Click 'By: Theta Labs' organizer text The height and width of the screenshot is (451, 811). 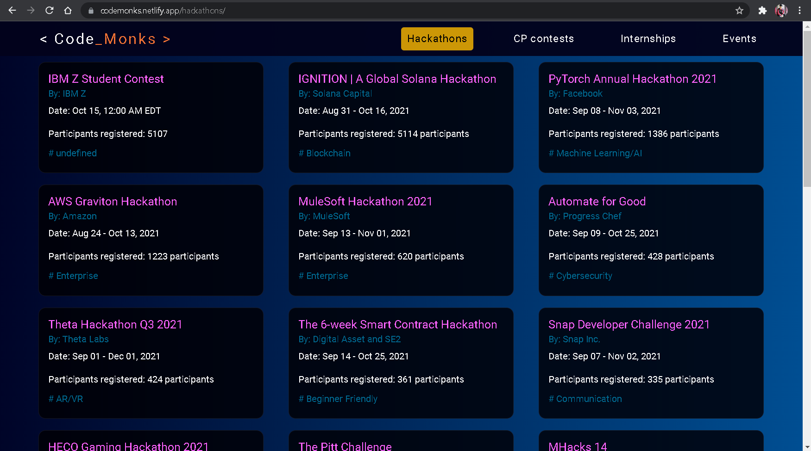tap(79, 340)
